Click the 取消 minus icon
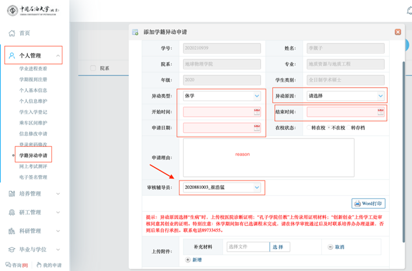This screenshot has width=412, height=271. (x=330, y=247)
